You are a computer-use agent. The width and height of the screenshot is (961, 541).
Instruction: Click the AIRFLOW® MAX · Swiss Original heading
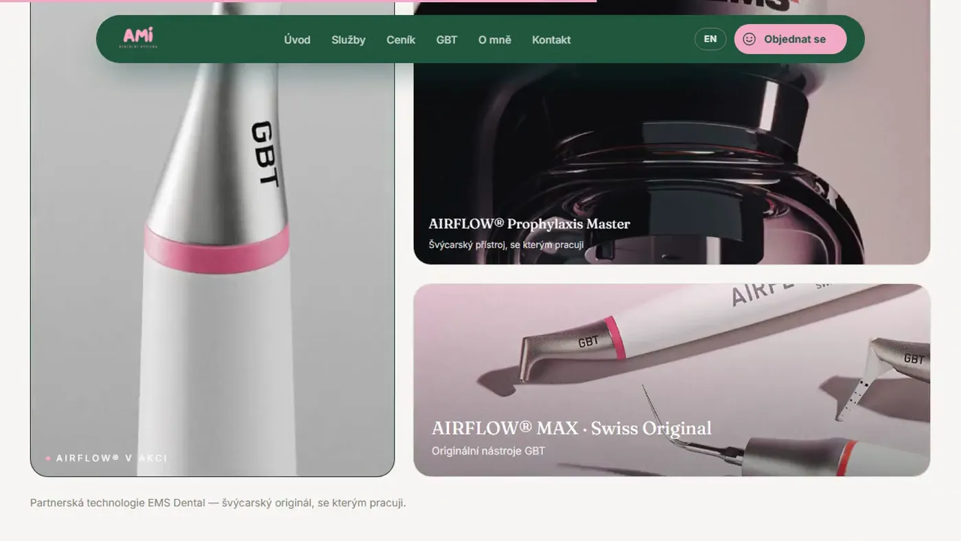pos(571,428)
